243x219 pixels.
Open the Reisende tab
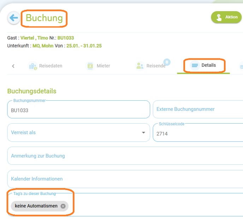(x=153, y=65)
